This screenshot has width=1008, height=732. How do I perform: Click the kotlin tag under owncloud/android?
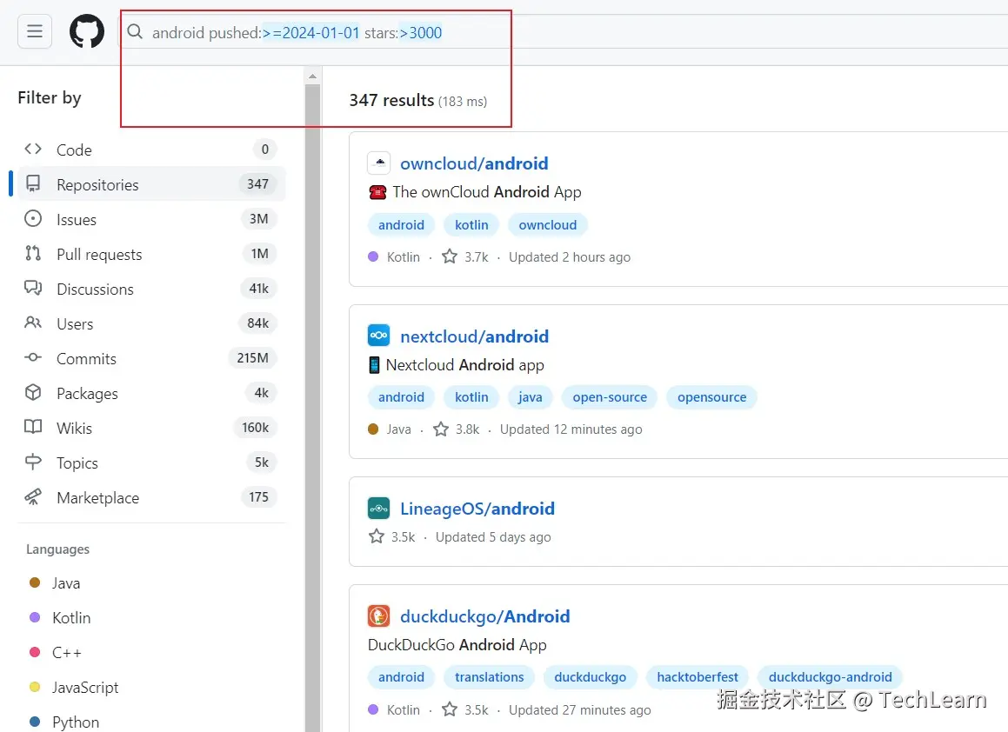[x=471, y=225]
